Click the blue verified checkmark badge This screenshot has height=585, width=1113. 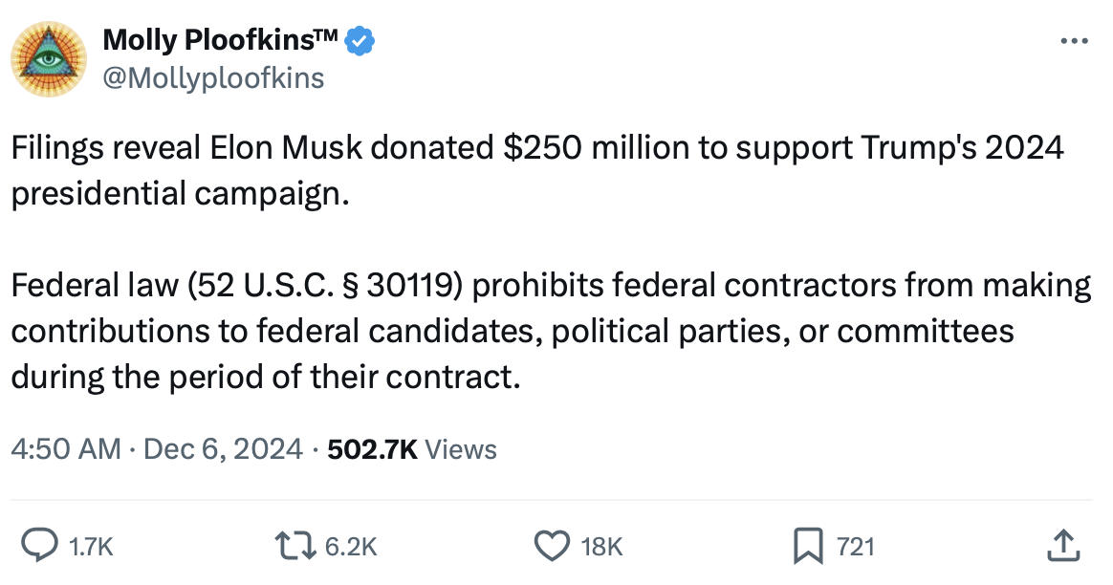pos(360,41)
